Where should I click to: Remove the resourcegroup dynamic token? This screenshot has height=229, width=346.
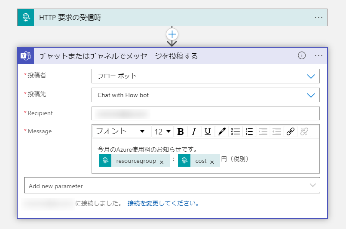click(162, 162)
